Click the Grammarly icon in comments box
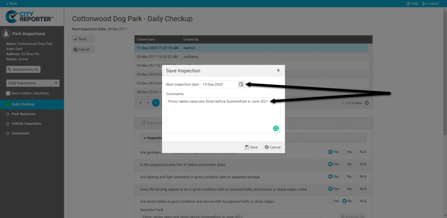Screen dimensions: 447x218 tap(276, 128)
